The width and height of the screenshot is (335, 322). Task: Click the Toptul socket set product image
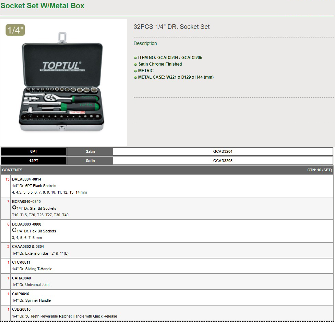63,83
